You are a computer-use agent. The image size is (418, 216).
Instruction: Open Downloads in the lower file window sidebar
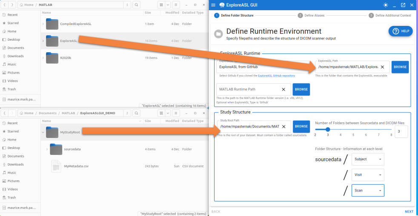click(x=15, y=165)
